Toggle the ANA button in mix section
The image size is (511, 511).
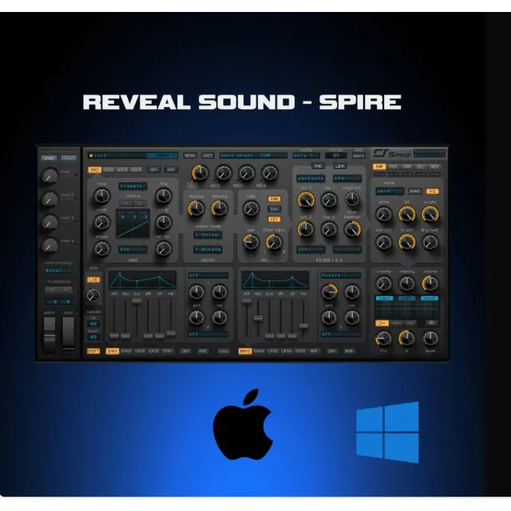click(x=274, y=199)
